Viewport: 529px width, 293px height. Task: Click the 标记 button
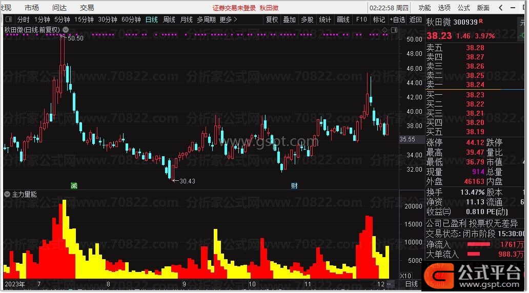[378, 19]
